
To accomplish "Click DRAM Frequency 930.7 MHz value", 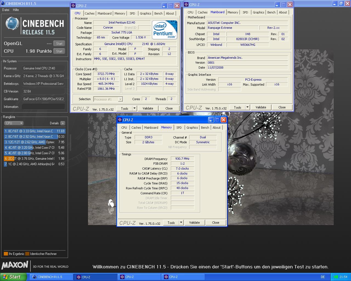I will [182, 159].
